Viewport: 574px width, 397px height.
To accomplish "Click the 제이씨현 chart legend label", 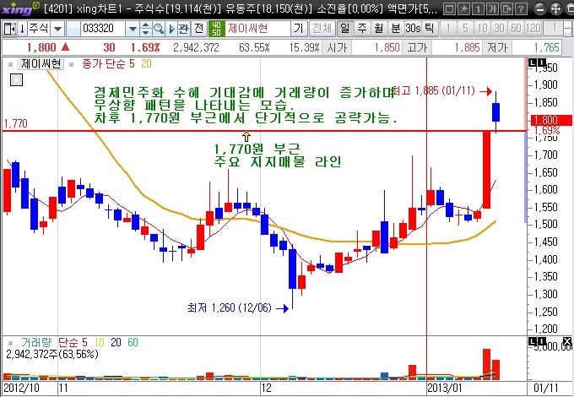I will [41, 63].
